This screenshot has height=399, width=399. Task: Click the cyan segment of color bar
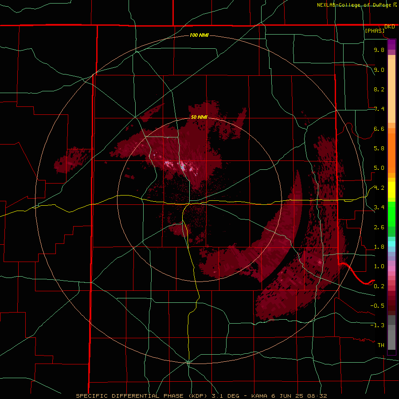391,244
